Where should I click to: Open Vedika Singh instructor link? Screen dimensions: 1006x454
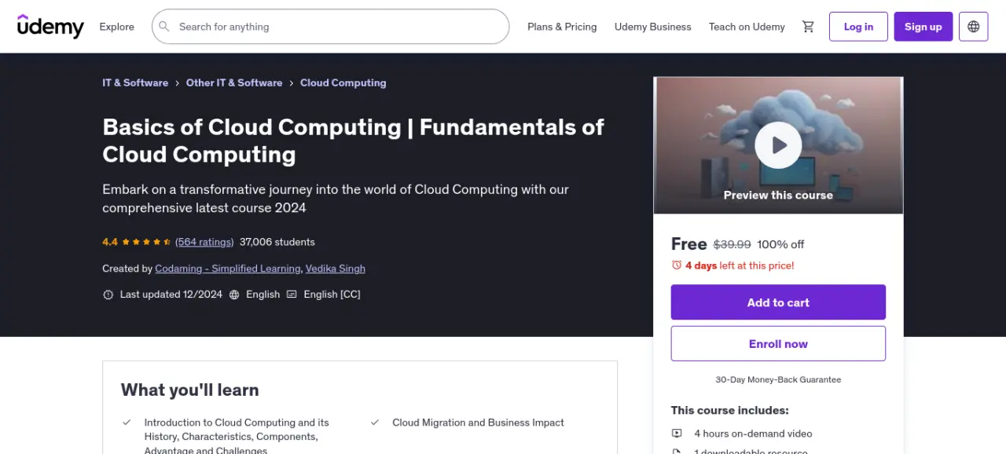tap(336, 269)
